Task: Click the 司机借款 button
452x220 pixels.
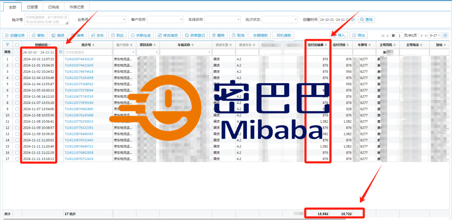Action: click(283, 35)
